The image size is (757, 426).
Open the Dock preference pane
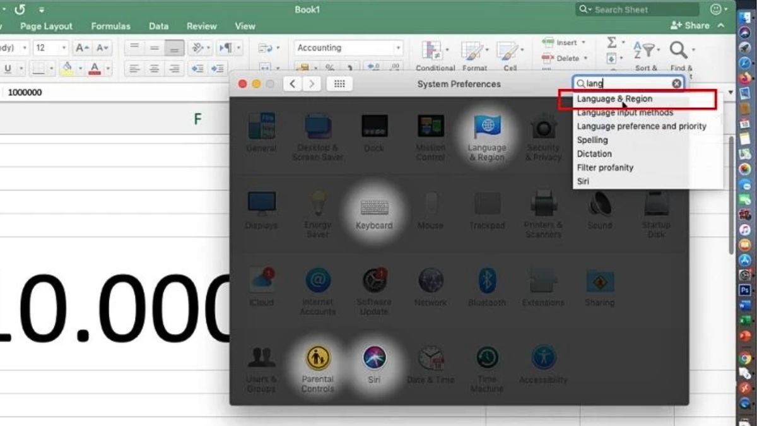click(x=374, y=133)
